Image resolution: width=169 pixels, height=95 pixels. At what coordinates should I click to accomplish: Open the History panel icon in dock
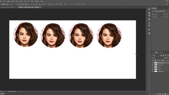[x=149, y=9]
